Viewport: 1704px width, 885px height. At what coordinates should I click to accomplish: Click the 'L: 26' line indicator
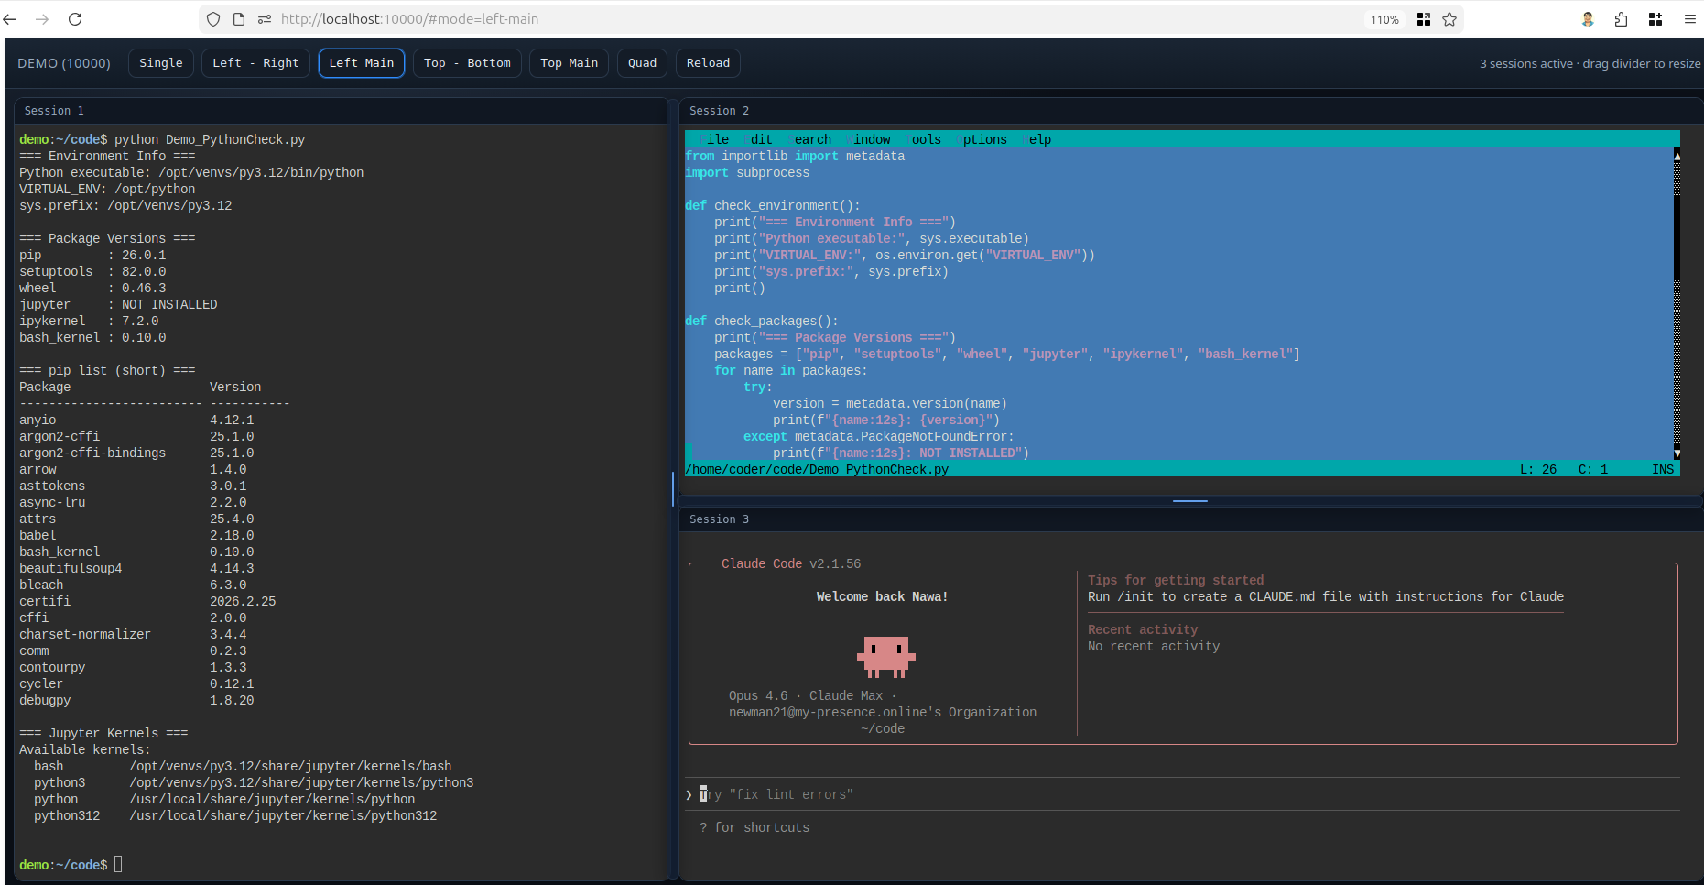[1538, 469]
